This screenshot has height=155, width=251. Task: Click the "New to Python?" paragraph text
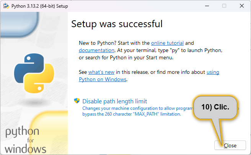click(150, 50)
